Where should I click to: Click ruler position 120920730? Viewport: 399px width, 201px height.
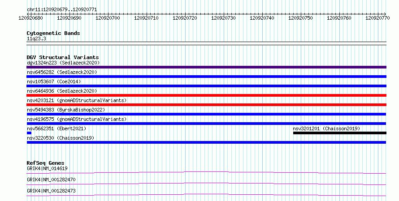(x=223, y=18)
